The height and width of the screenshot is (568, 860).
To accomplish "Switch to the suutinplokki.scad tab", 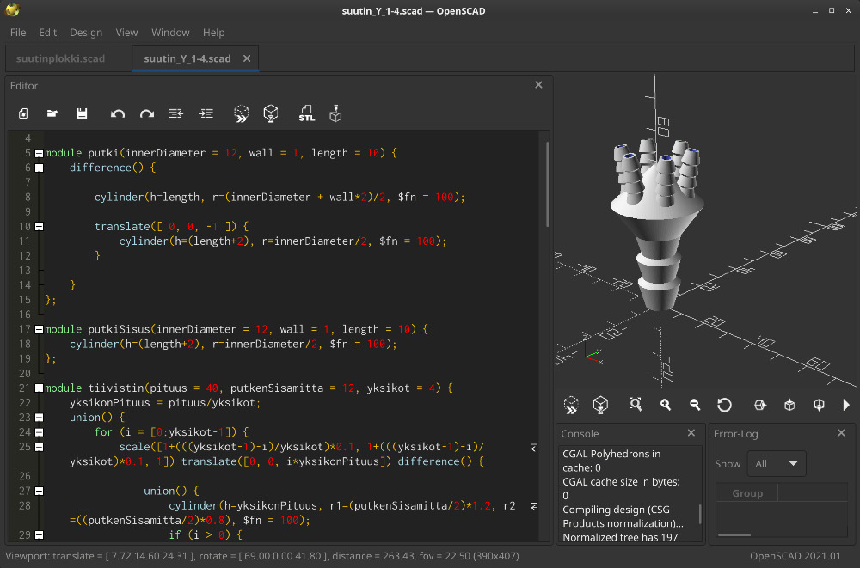I will (62, 58).
